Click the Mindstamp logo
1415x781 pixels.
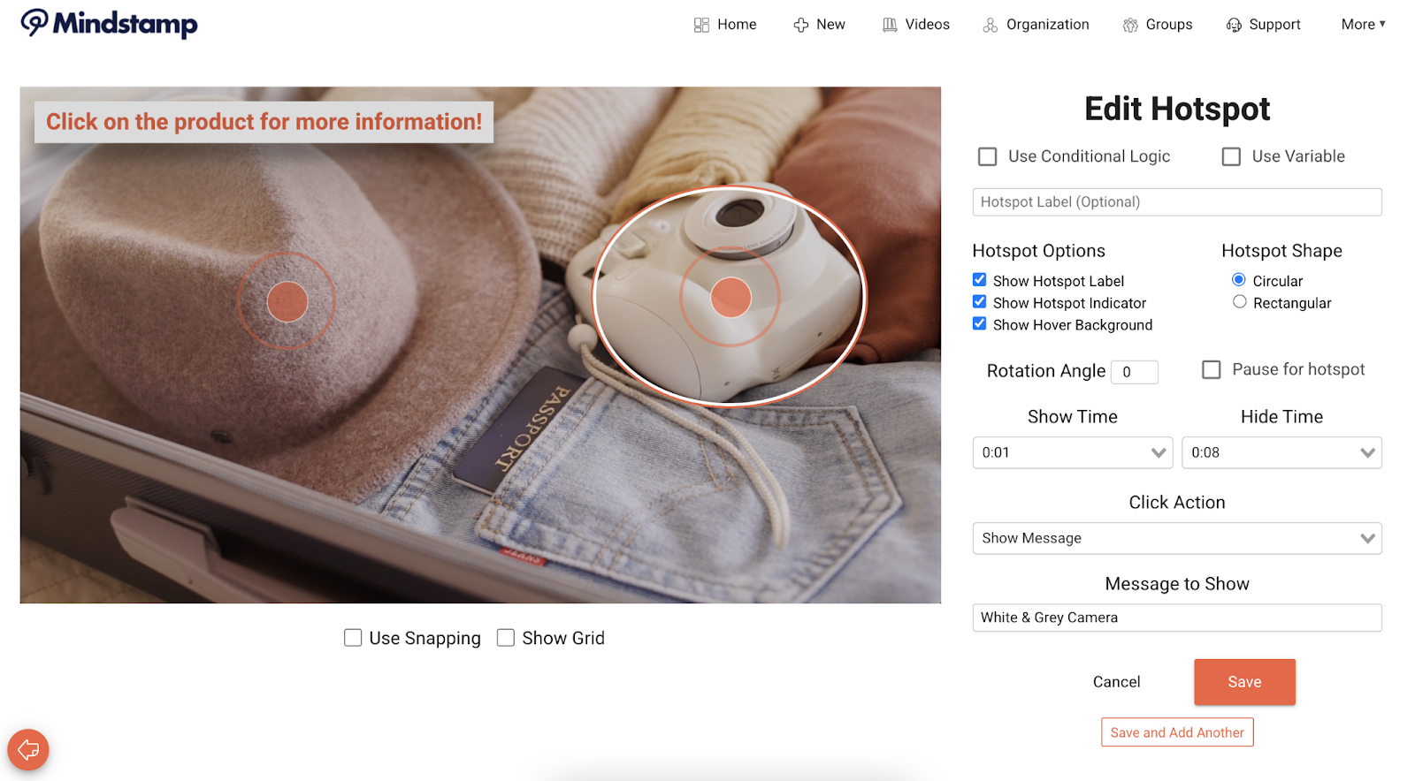[109, 24]
